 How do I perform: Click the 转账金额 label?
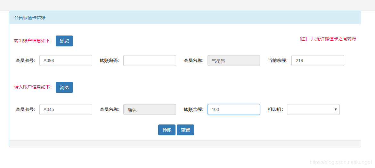tap(194, 109)
